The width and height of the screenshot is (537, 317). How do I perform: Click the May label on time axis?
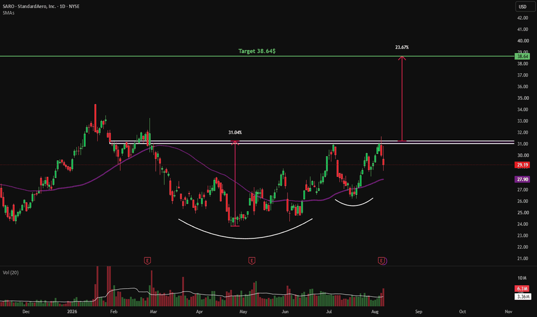[243, 311]
